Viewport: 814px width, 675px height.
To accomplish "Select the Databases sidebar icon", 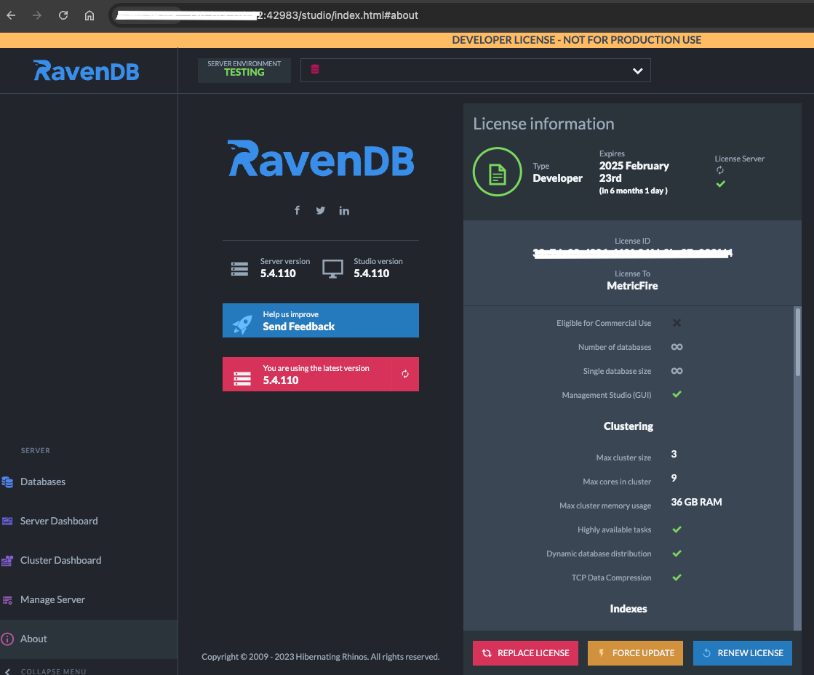I will click(x=8, y=482).
